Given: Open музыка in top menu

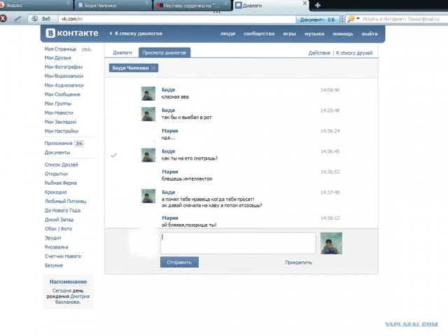Looking at the screenshot, I should (314, 34).
